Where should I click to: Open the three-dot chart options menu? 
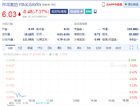point(137,48)
